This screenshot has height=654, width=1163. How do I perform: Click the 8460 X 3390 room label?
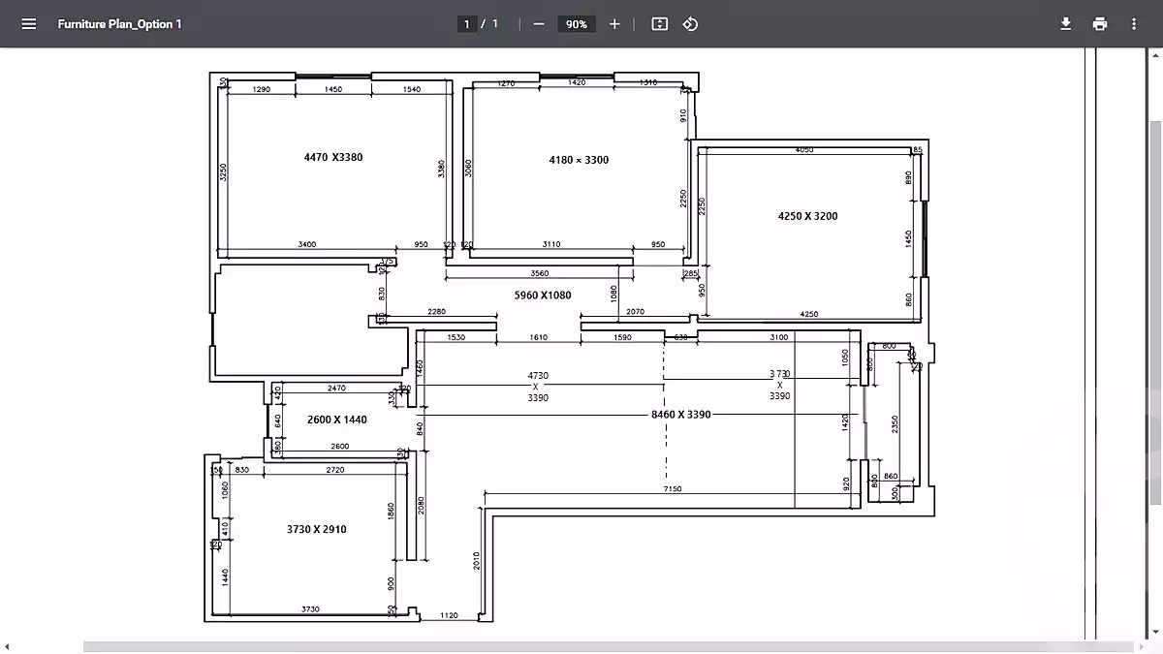(680, 415)
